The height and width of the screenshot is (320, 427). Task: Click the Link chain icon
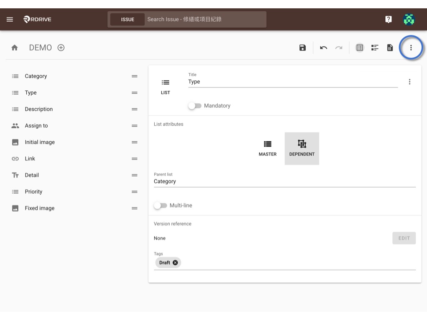[15, 159]
